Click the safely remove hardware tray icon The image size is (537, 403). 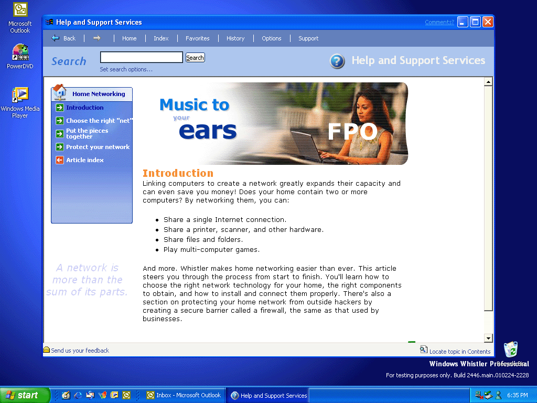tap(489, 395)
